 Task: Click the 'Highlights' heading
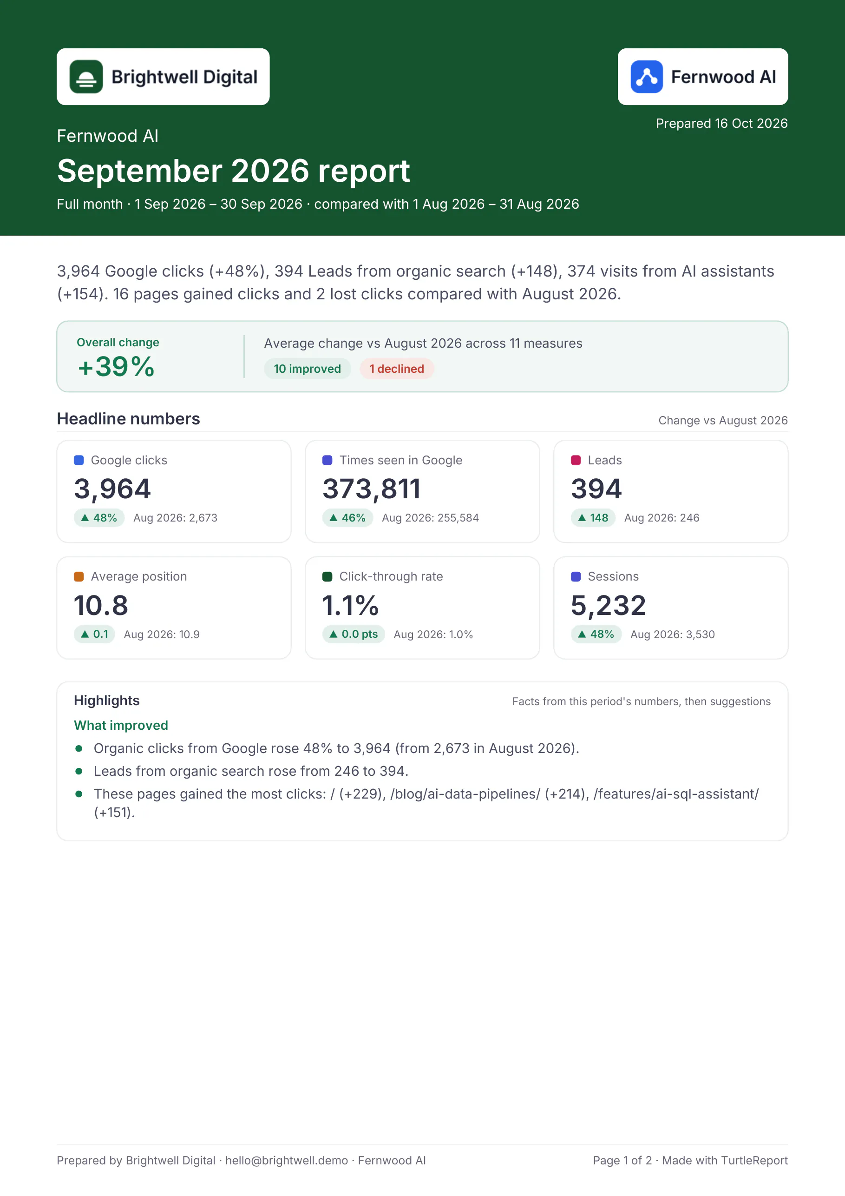[x=107, y=700]
